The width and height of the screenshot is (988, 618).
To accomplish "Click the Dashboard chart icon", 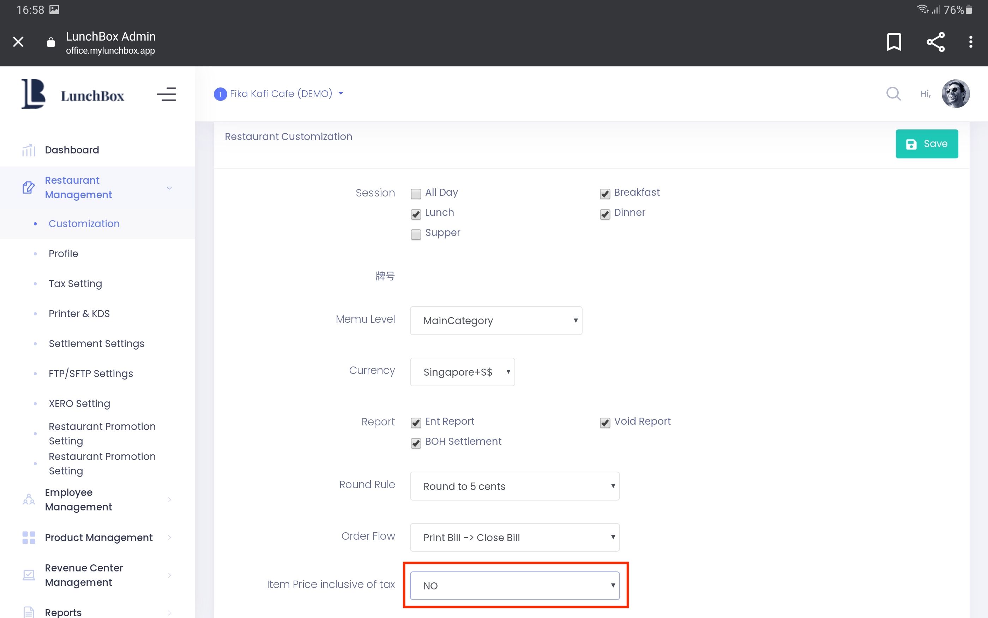I will pyautogui.click(x=29, y=150).
